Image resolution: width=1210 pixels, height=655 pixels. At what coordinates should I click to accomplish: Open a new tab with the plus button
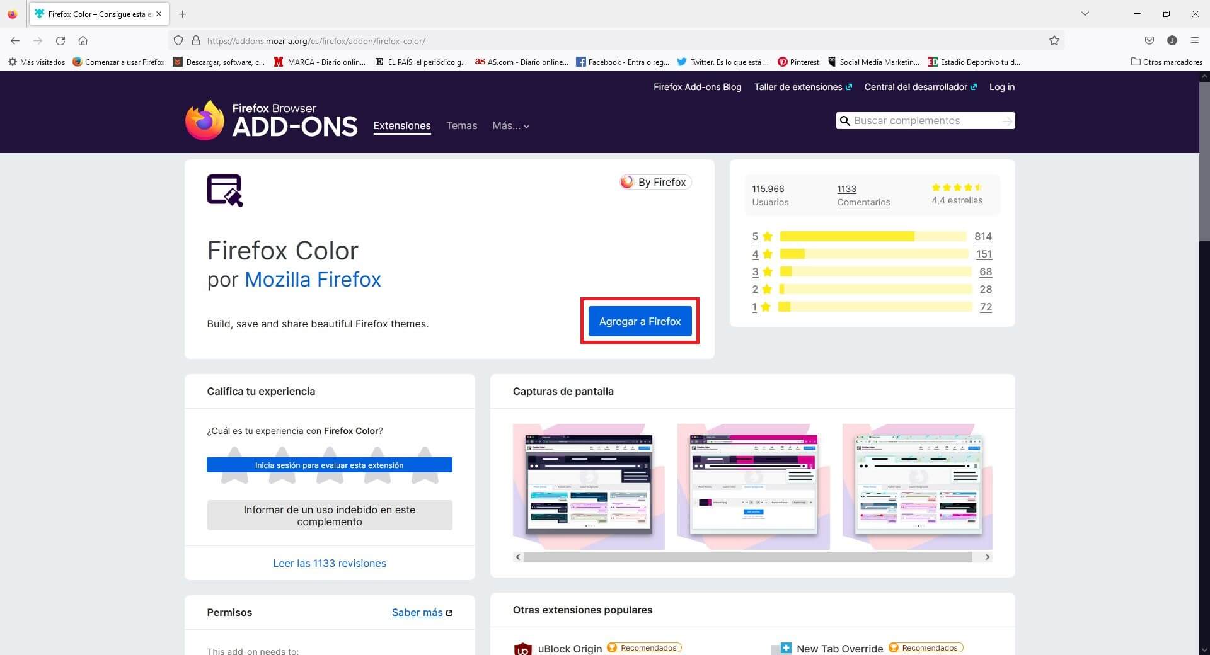(x=182, y=14)
